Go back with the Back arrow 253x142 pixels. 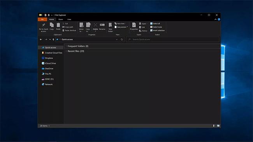(41, 40)
